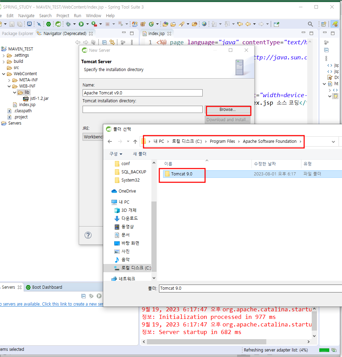Open the 구성 dropdown in folder dialog
The height and width of the screenshot is (357, 342).
116,154
